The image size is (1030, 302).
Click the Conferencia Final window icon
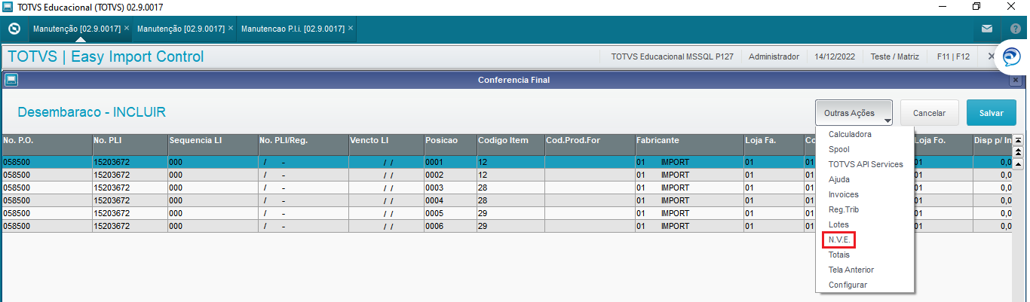[x=11, y=79]
